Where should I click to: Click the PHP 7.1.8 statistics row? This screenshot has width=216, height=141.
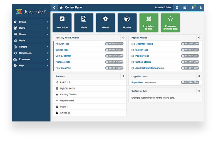coord(90,82)
